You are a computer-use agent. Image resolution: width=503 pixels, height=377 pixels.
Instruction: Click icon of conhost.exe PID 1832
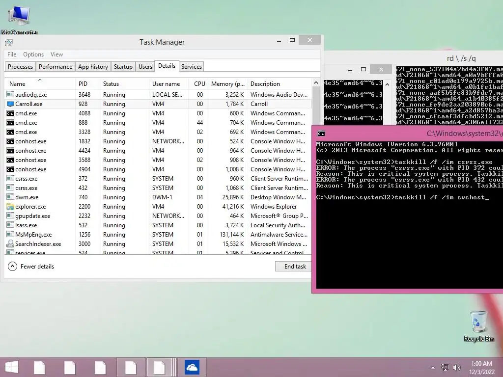(10, 141)
